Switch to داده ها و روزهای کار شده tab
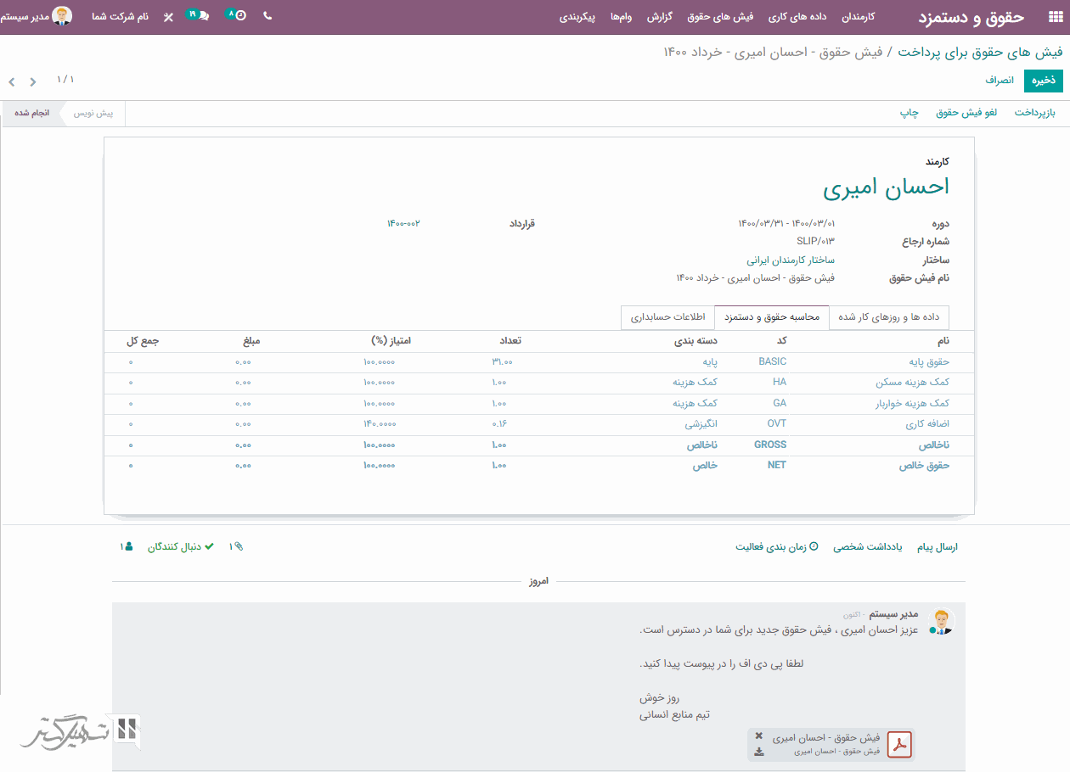Viewport: 1070px width, 772px height. tap(888, 317)
